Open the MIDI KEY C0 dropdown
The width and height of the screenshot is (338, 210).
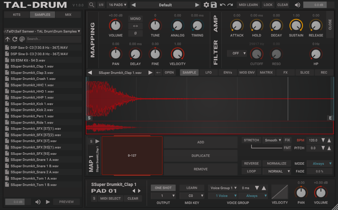(x=192, y=196)
